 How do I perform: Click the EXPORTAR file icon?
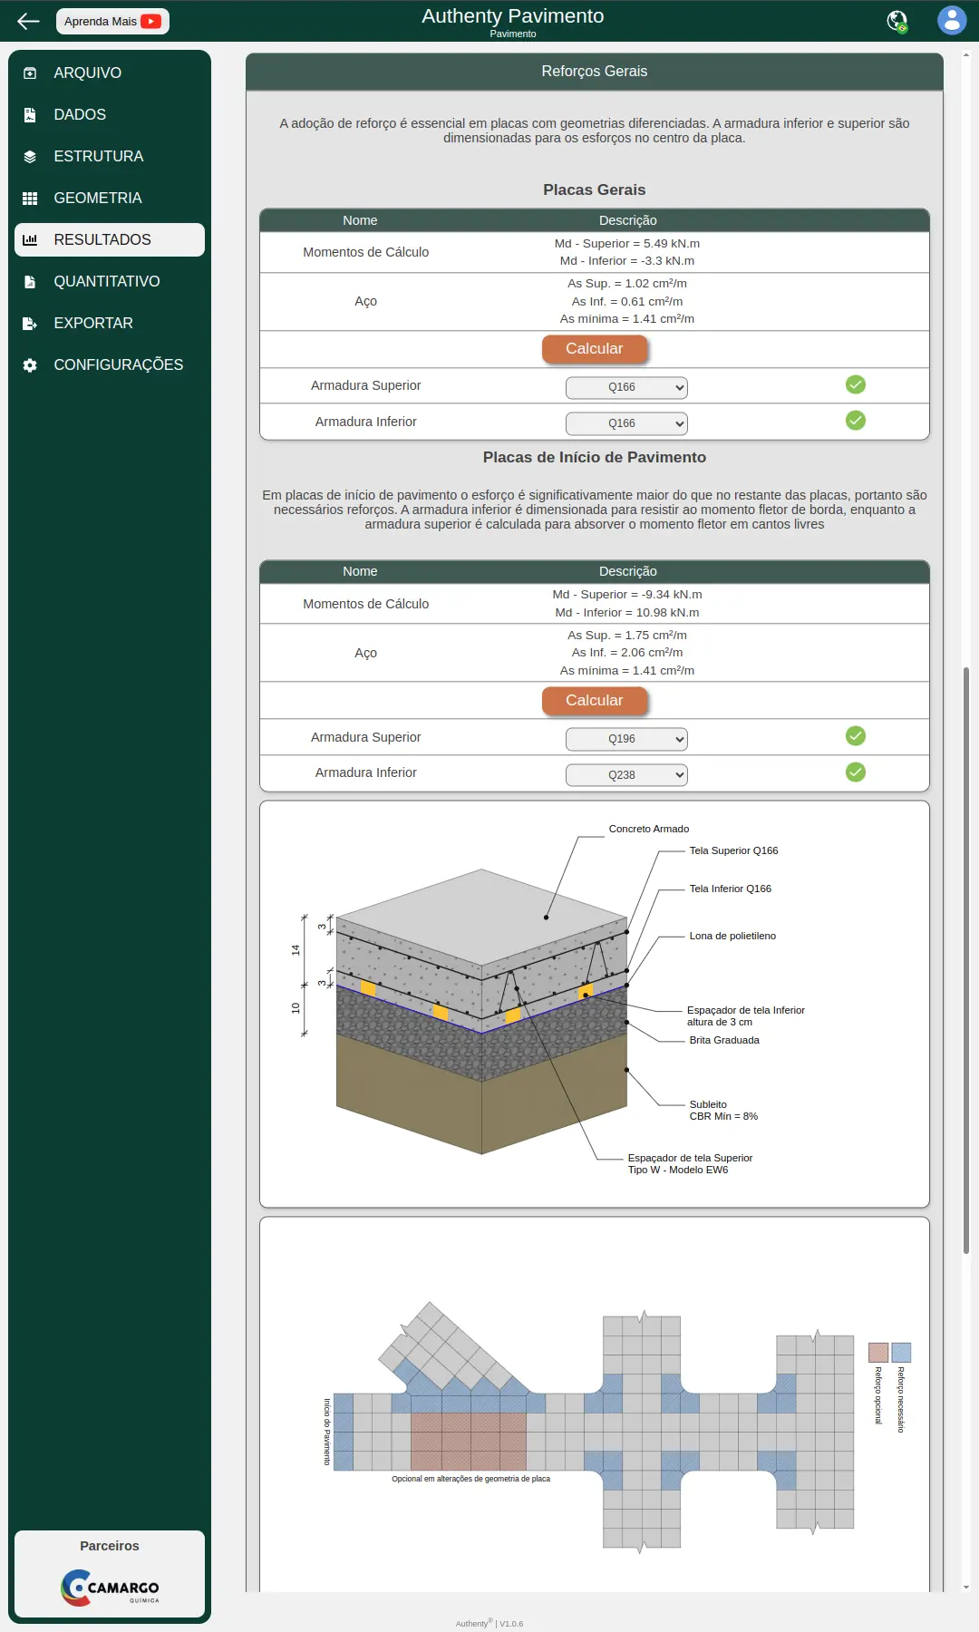(30, 324)
